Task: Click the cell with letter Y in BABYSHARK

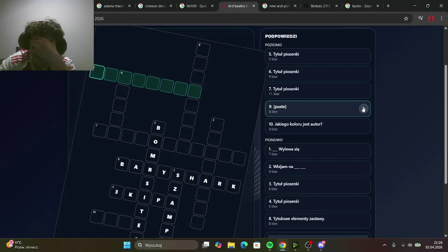Action: pos(164,172)
